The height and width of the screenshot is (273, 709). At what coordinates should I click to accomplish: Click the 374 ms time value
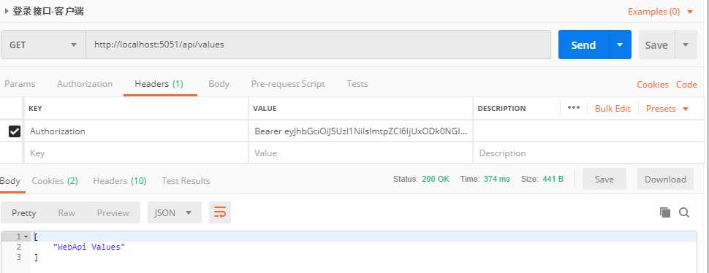(x=496, y=179)
